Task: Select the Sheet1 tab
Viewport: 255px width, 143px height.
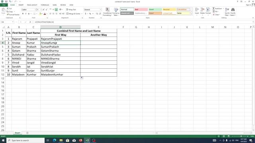Action: 18,133
